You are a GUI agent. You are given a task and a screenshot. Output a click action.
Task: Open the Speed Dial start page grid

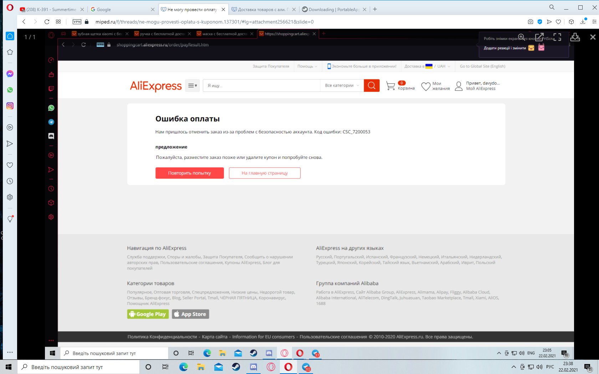tap(58, 22)
